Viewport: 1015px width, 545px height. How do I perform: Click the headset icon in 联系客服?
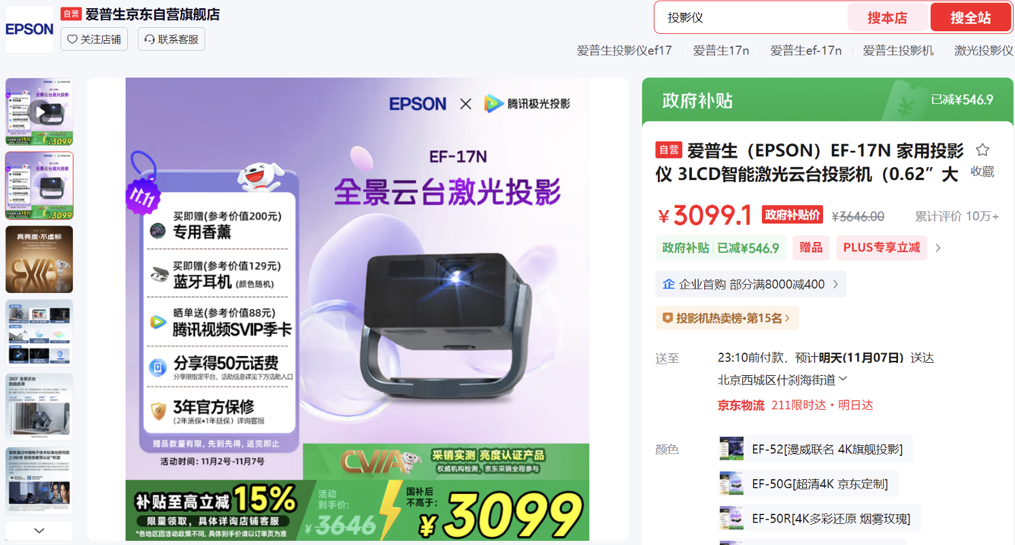coord(150,39)
